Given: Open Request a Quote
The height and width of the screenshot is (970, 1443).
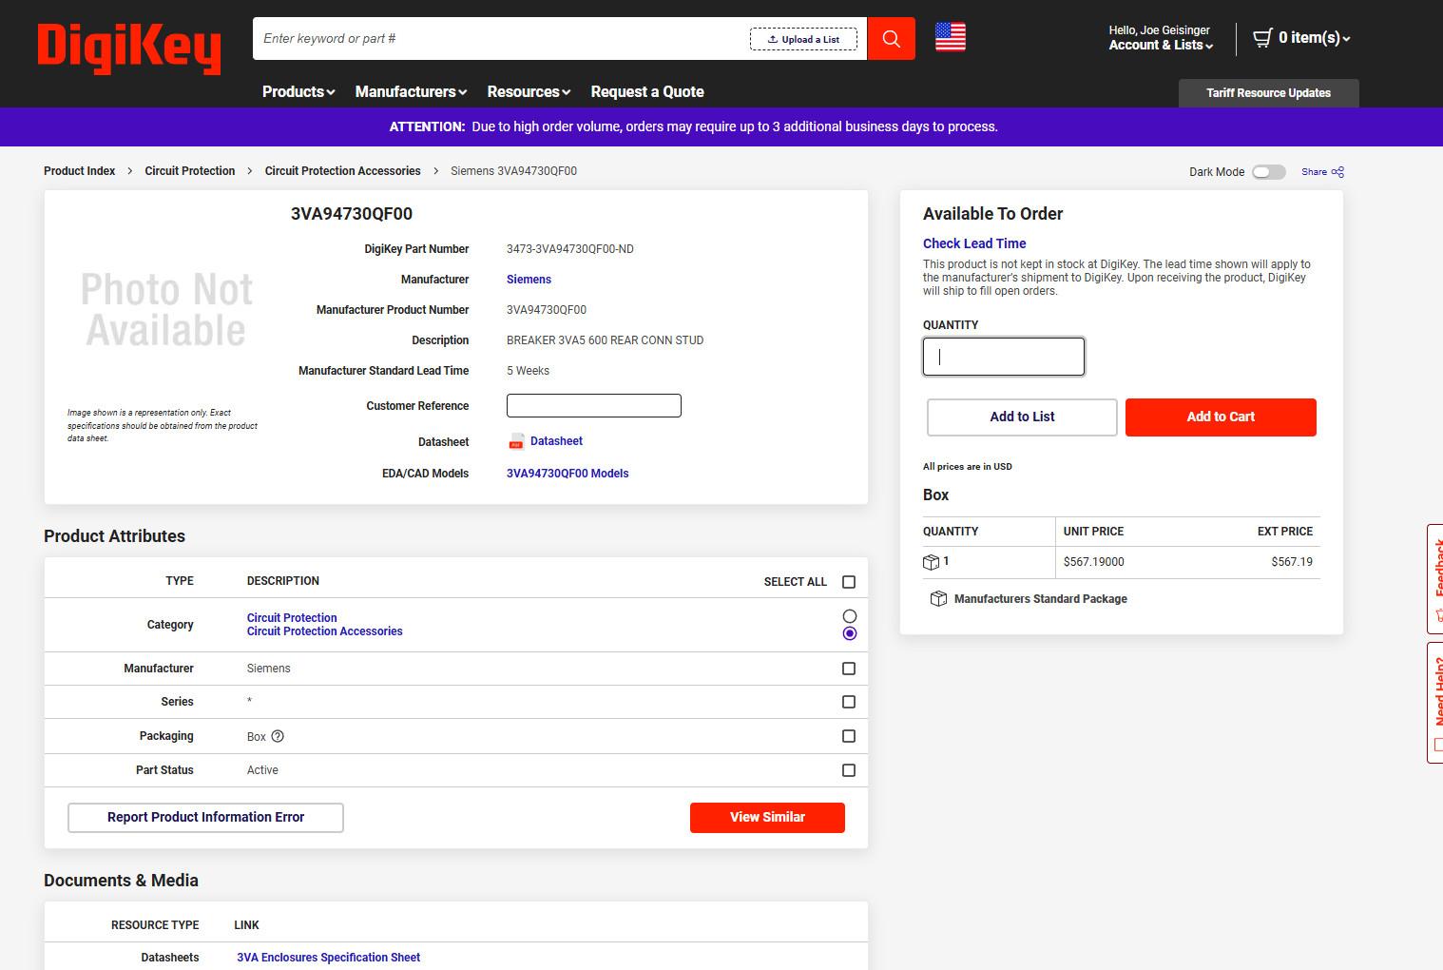Looking at the screenshot, I should tap(647, 91).
